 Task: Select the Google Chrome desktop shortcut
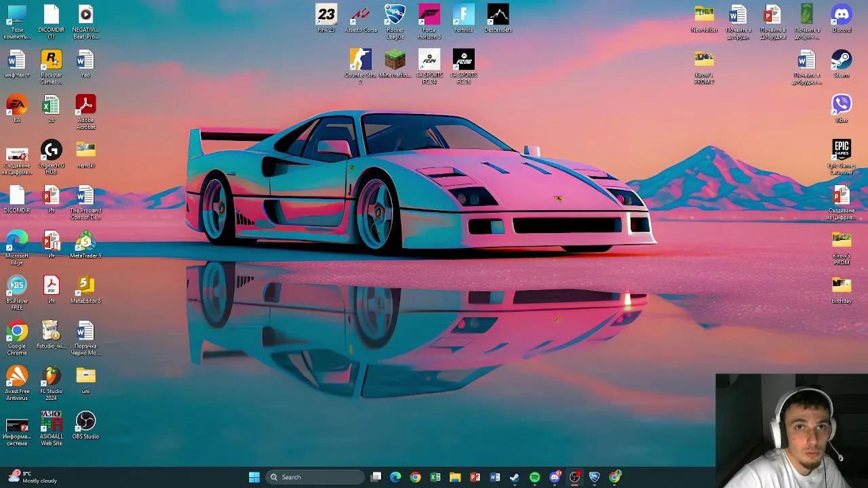17,338
